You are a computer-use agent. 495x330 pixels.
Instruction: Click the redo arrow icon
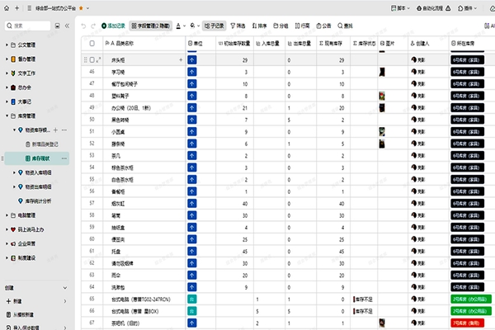click(92, 26)
